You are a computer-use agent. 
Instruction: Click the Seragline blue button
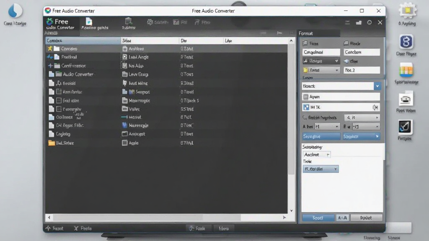[x=321, y=136]
